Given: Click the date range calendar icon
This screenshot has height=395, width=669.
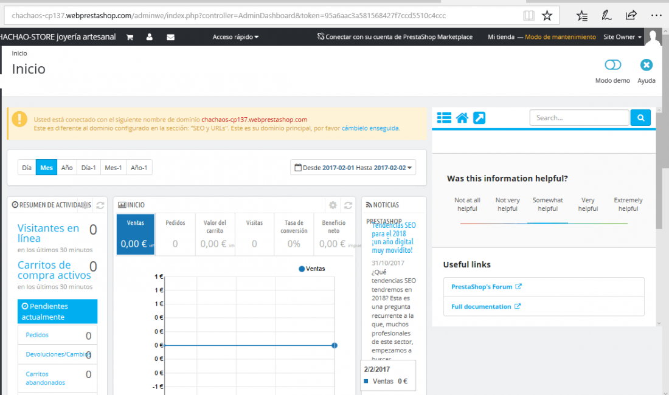Looking at the screenshot, I should [298, 168].
